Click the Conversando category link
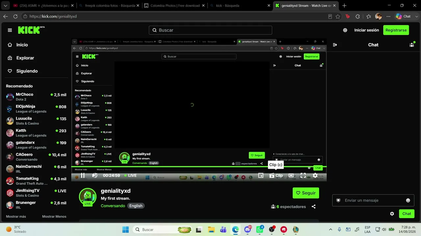Screen dimensions: 421x236 113,206
